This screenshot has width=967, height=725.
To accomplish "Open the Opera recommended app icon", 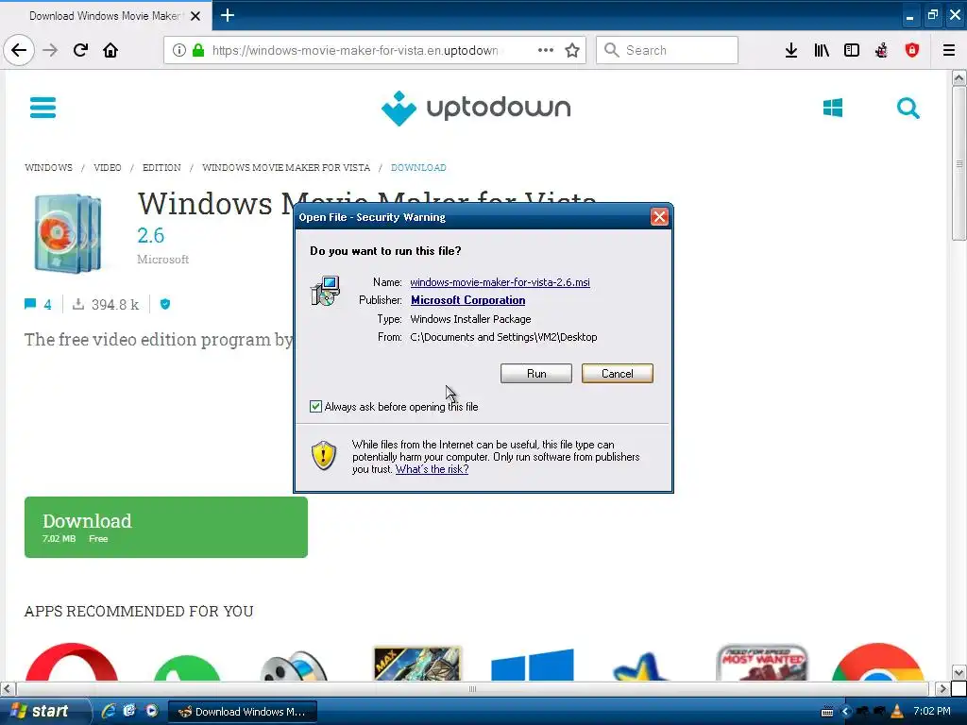I will point(71,662).
